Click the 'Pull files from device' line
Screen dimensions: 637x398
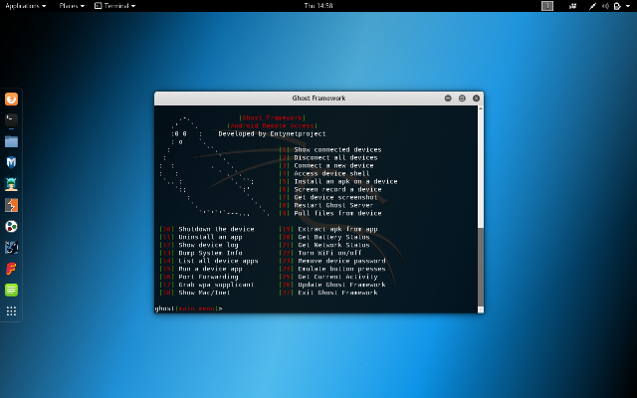tap(330, 213)
